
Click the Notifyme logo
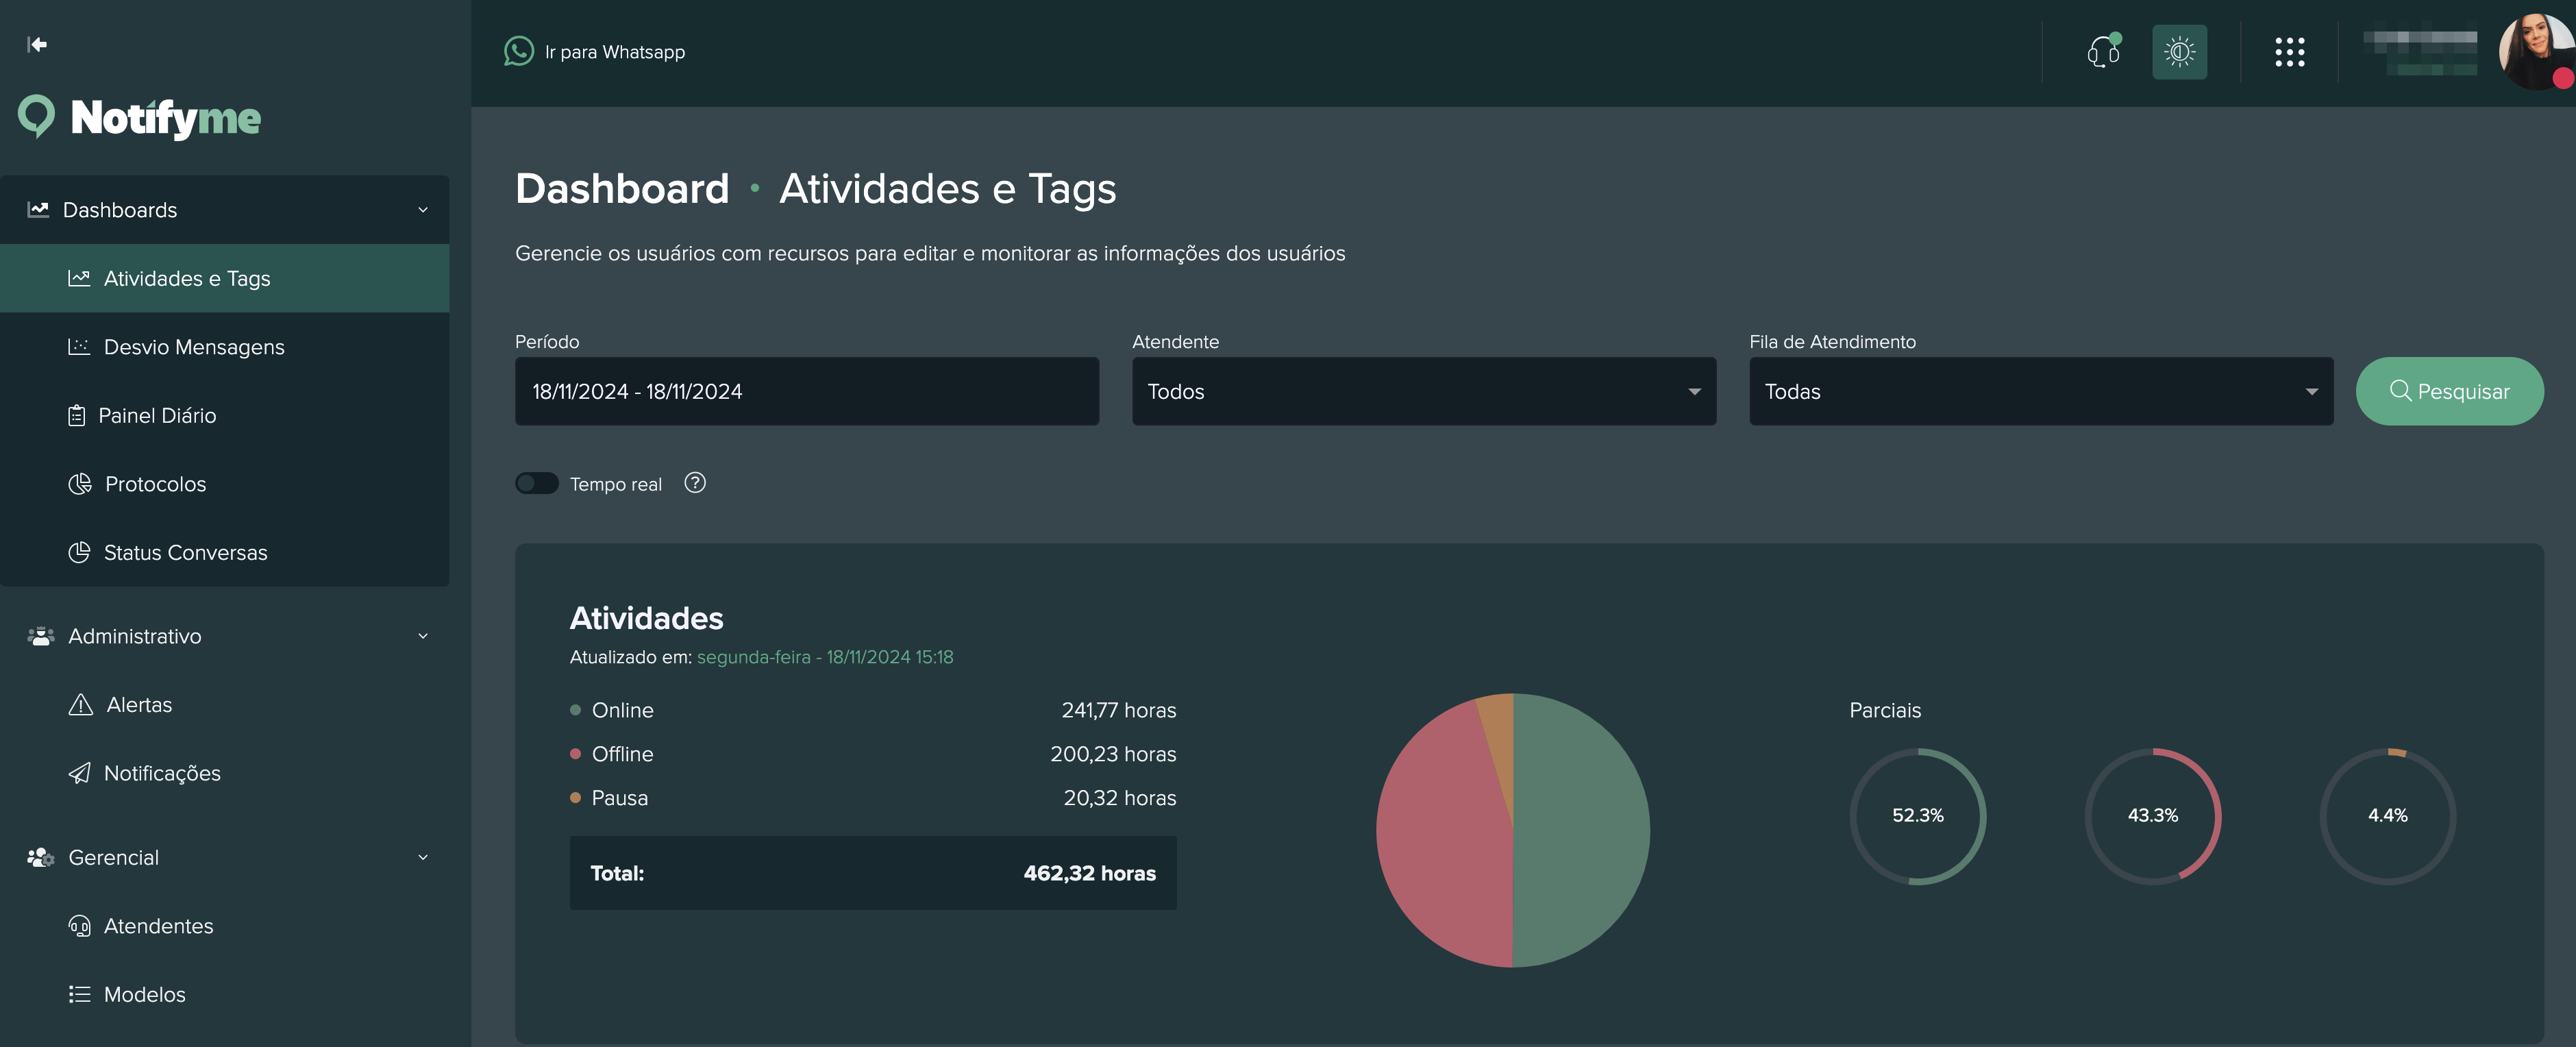point(140,117)
